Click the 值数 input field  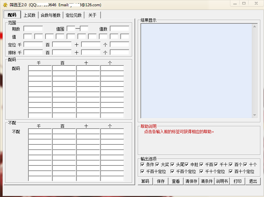click(119, 29)
